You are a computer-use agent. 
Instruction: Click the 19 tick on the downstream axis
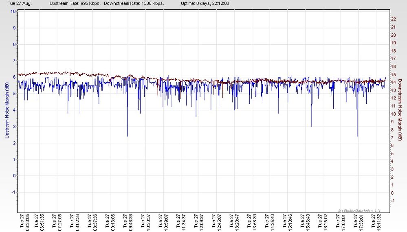point(394,43)
